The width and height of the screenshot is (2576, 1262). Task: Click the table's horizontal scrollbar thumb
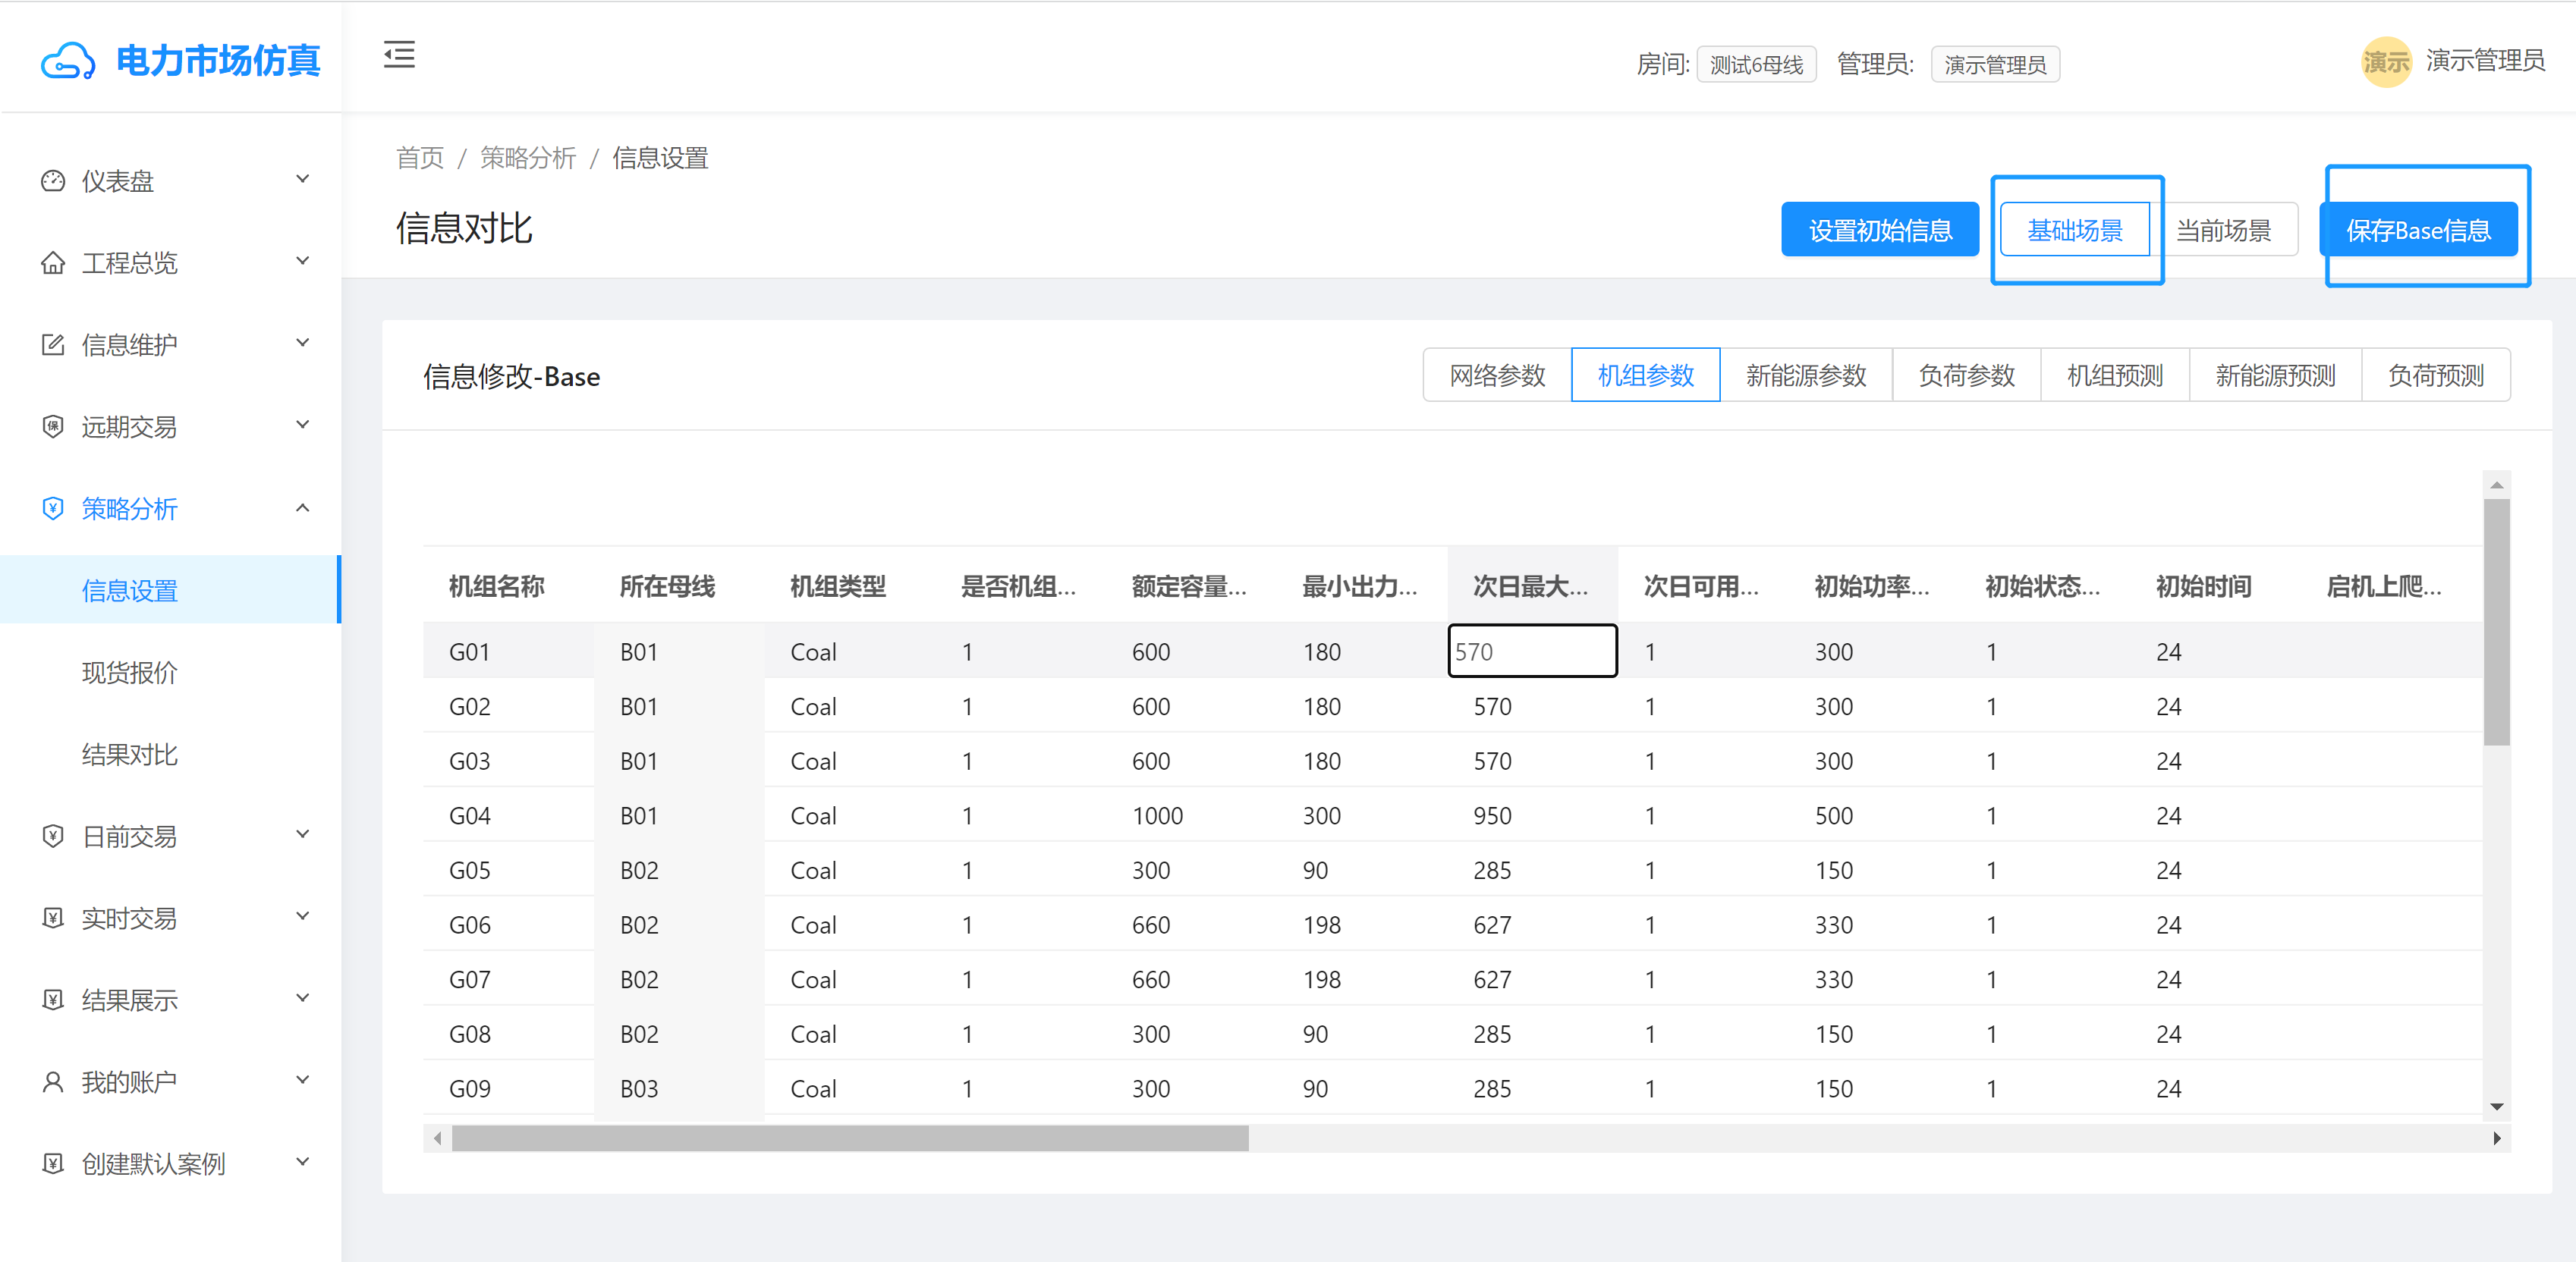[x=850, y=1138]
